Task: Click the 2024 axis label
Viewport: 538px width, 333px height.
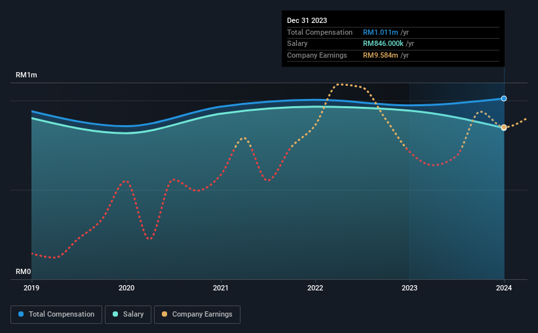Action: [x=504, y=288]
